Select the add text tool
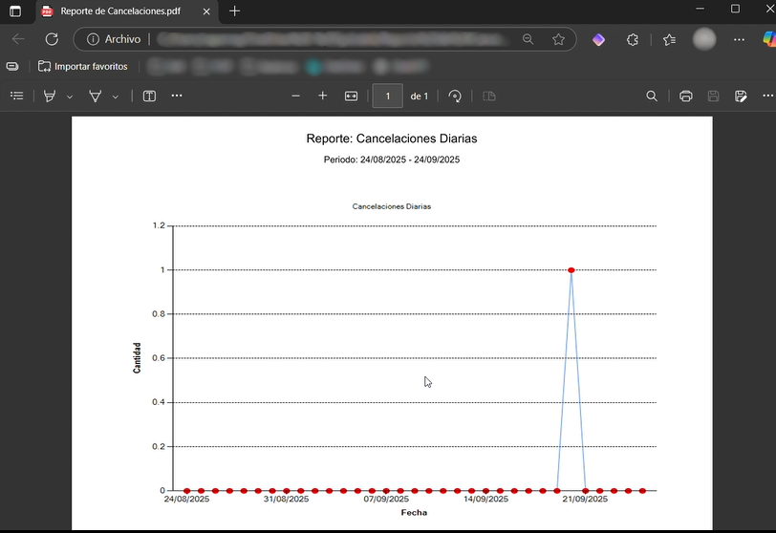The width and height of the screenshot is (776, 533). [x=149, y=96]
